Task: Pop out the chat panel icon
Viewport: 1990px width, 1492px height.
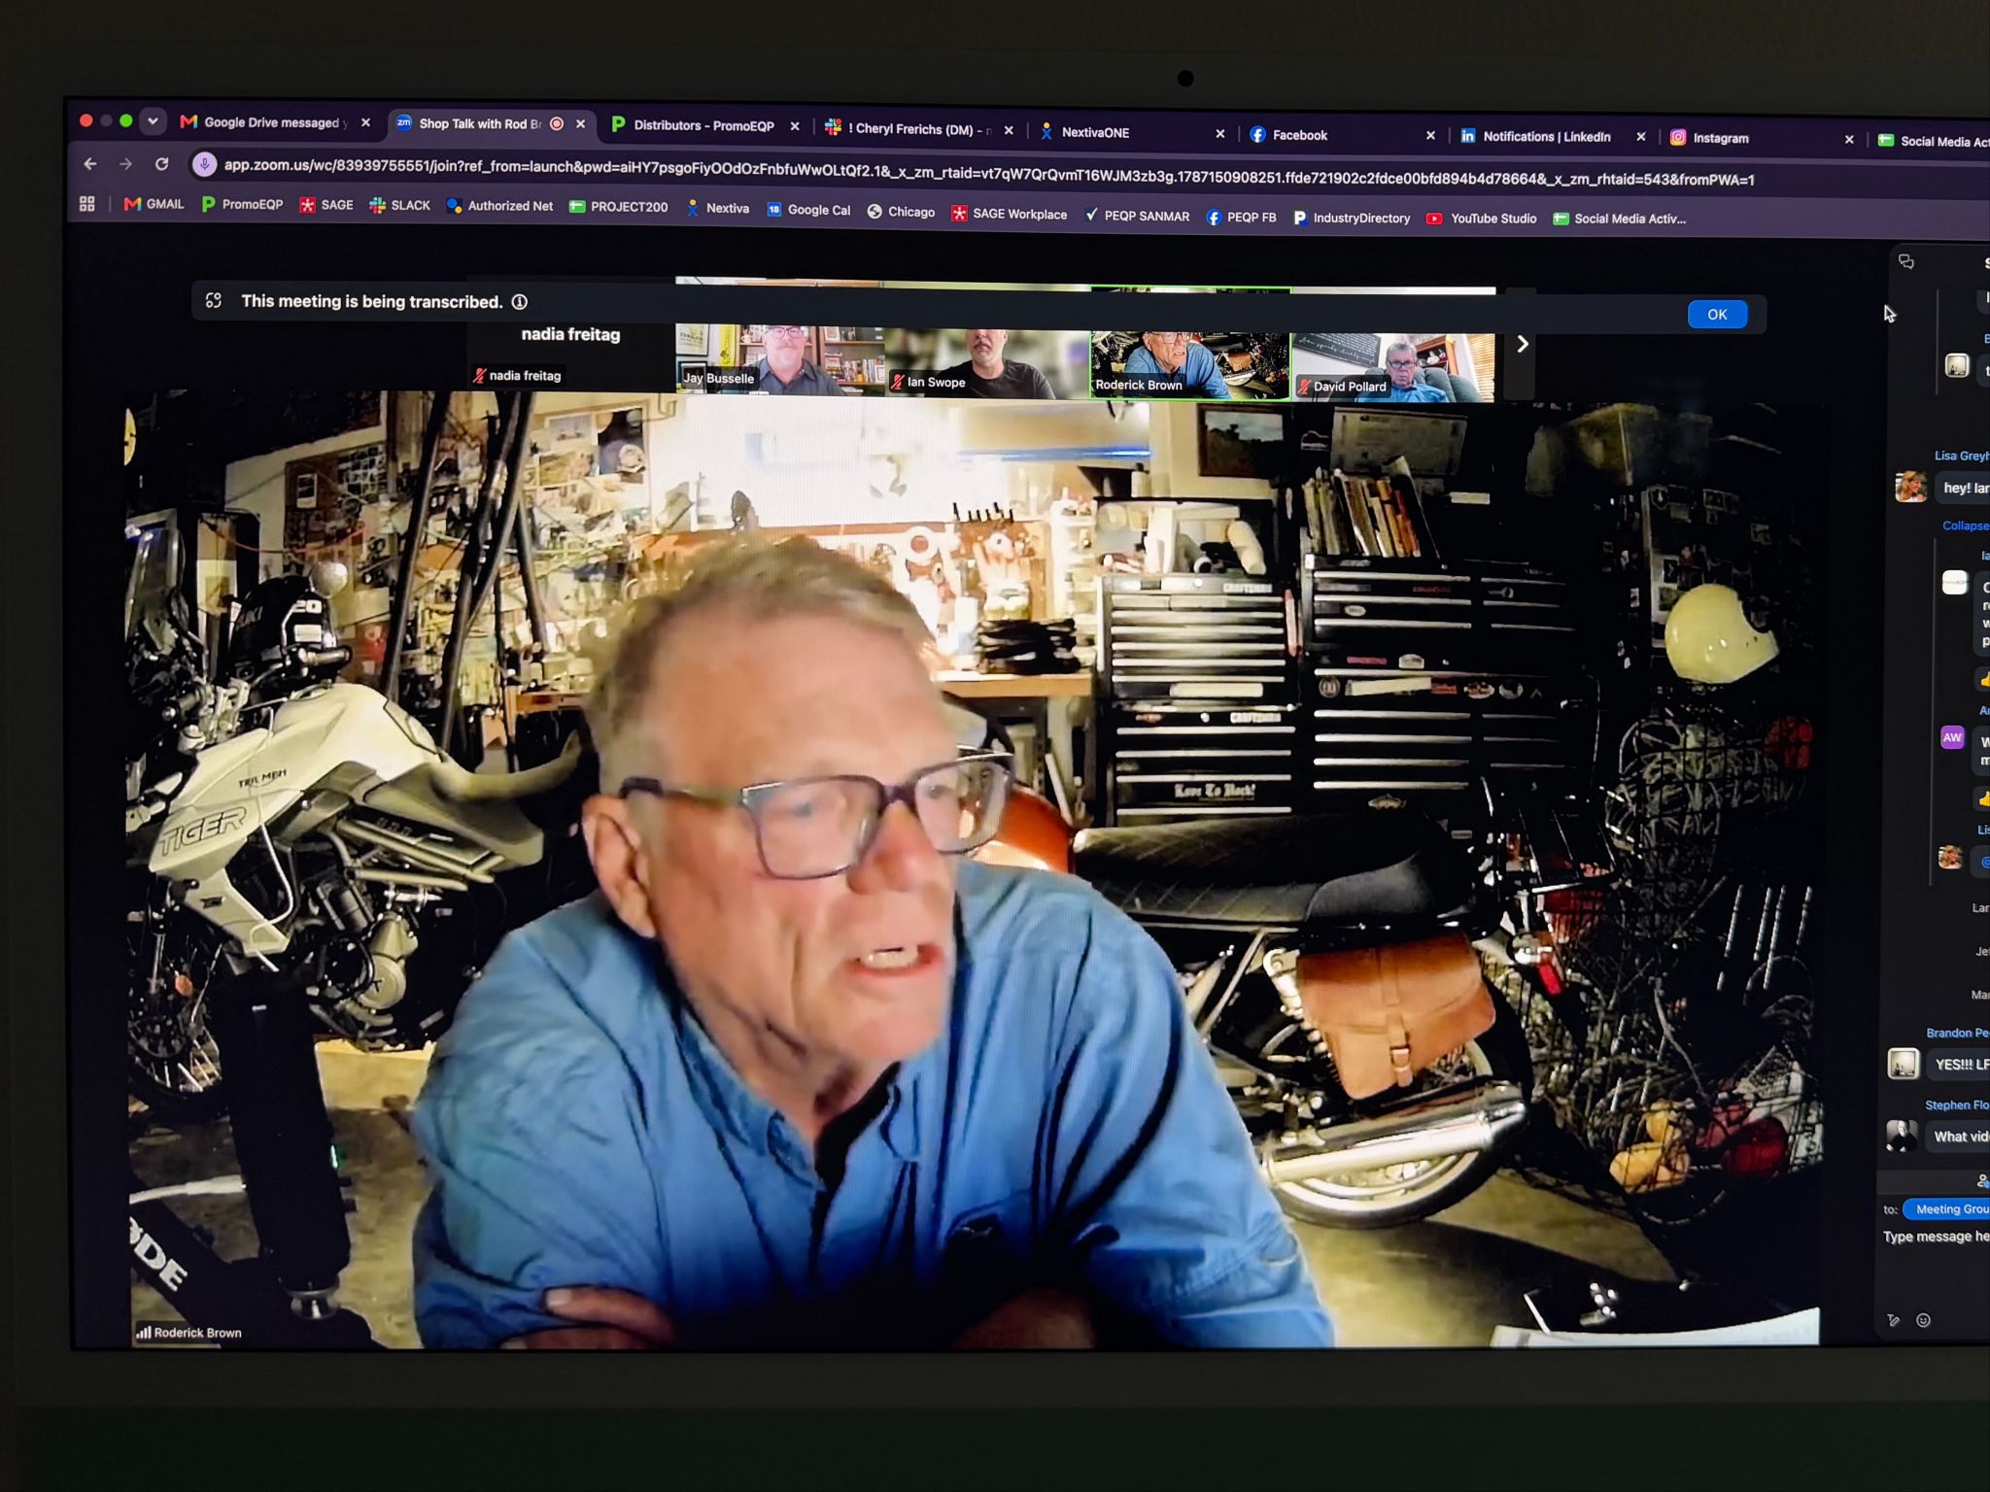Action: [x=1906, y=261]
